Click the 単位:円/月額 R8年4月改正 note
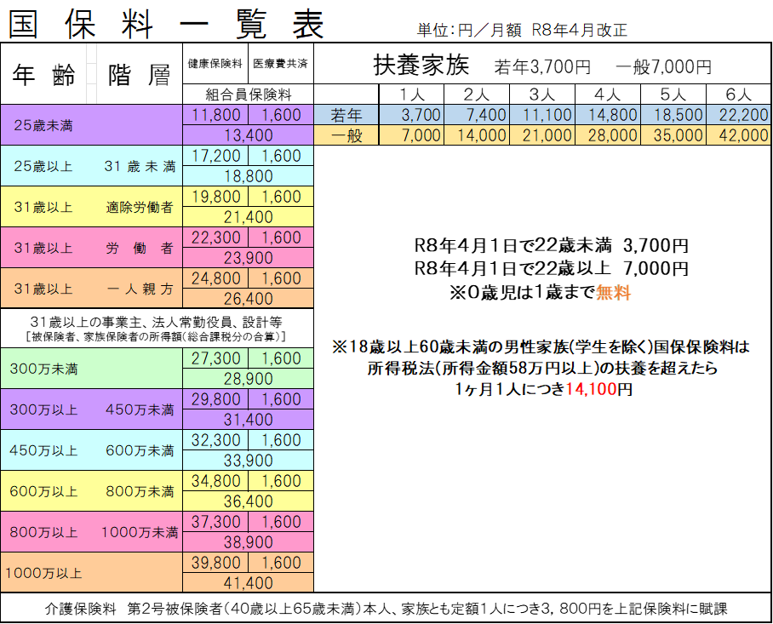The width and height of the screenshot is (773, 624). click(522, 30)
